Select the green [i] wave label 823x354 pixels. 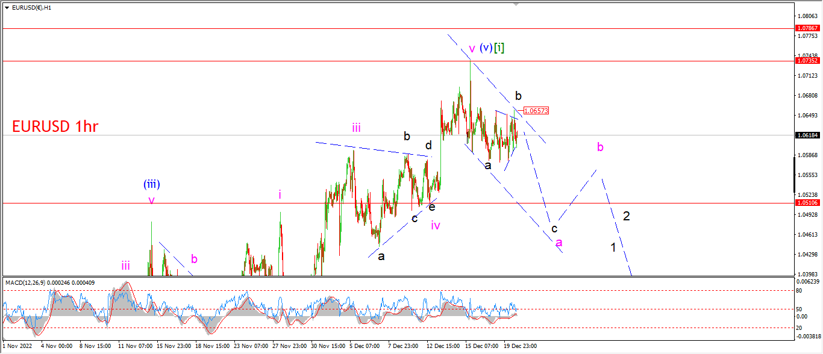(x=499, y=48)
